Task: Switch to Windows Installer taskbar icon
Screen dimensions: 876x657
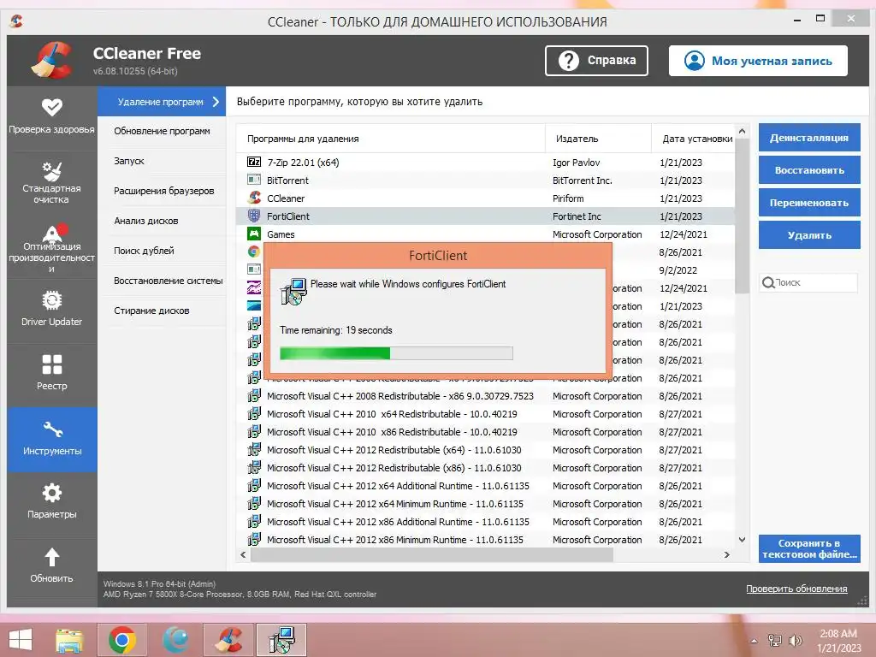Action: [281, 640]
